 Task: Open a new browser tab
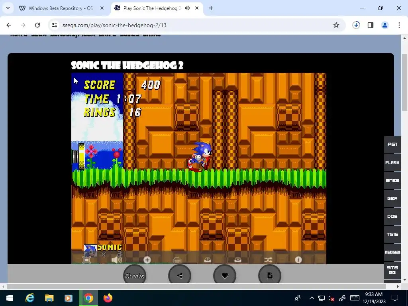[211, 8]
